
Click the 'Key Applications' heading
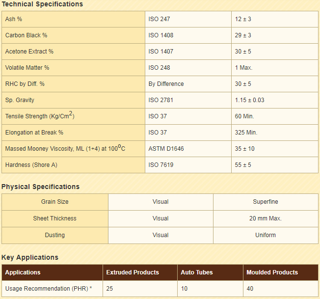[x=30, y=258]
